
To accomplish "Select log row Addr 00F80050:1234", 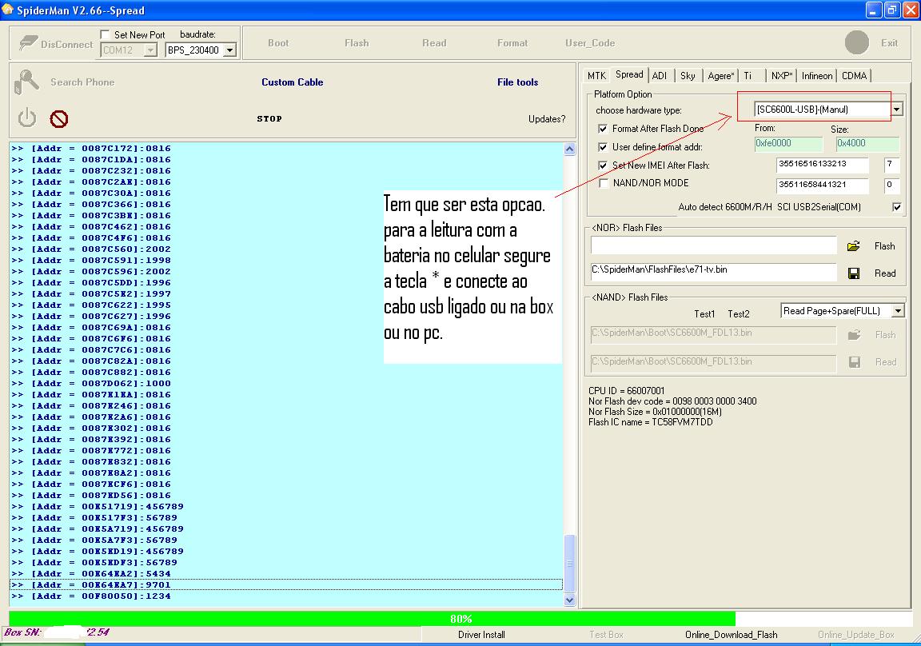I will click(286, 596).
